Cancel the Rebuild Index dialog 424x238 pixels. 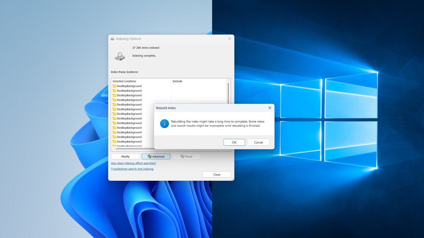point(258,142)
